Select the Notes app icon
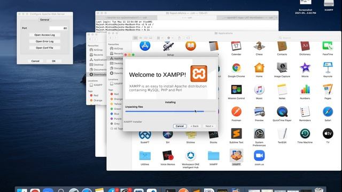Image resolution: width=342 pixels, height=192 pixels. (x=282, y=90)
